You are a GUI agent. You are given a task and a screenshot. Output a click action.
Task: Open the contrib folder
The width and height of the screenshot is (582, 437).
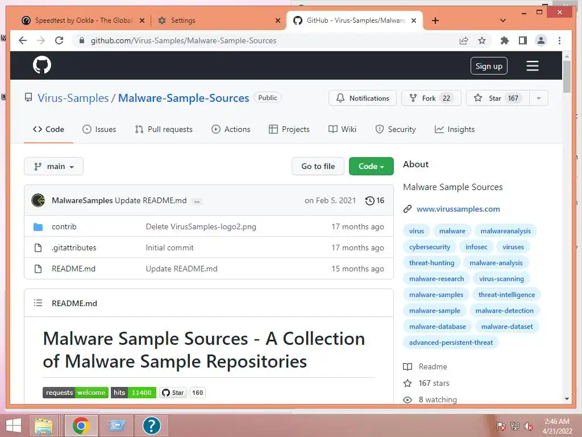point(64,226)
